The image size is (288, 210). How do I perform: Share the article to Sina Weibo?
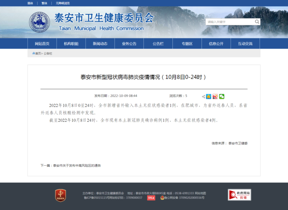click(x=215, y=97)
